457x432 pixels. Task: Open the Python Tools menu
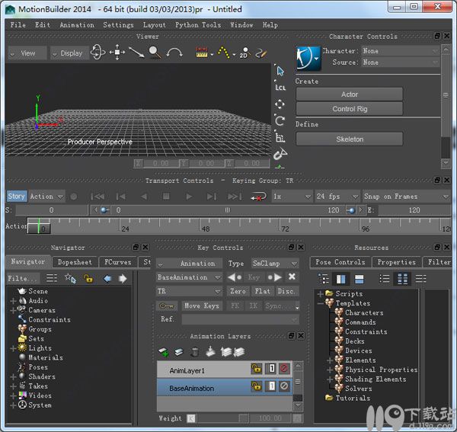tap(198, 25)
